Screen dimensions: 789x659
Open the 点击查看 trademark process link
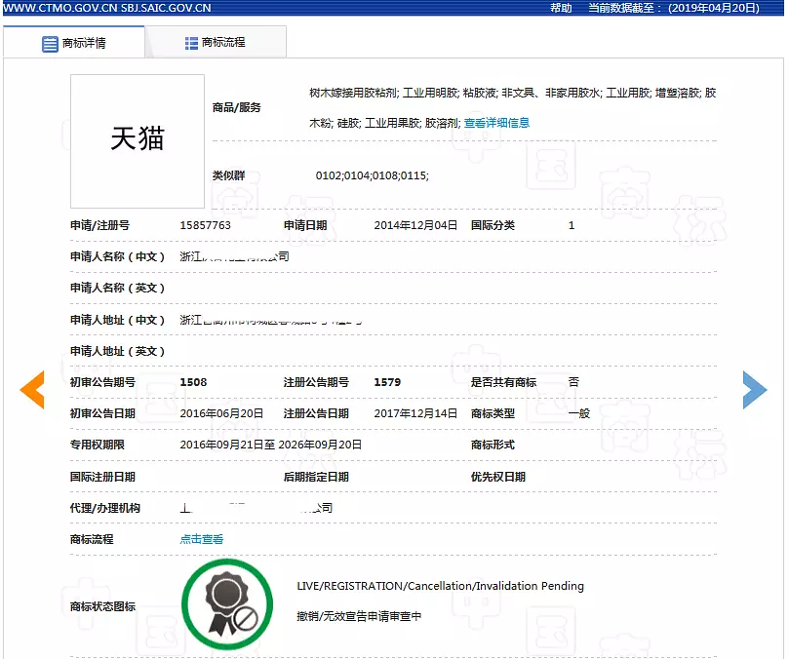(x=202, y=539)
